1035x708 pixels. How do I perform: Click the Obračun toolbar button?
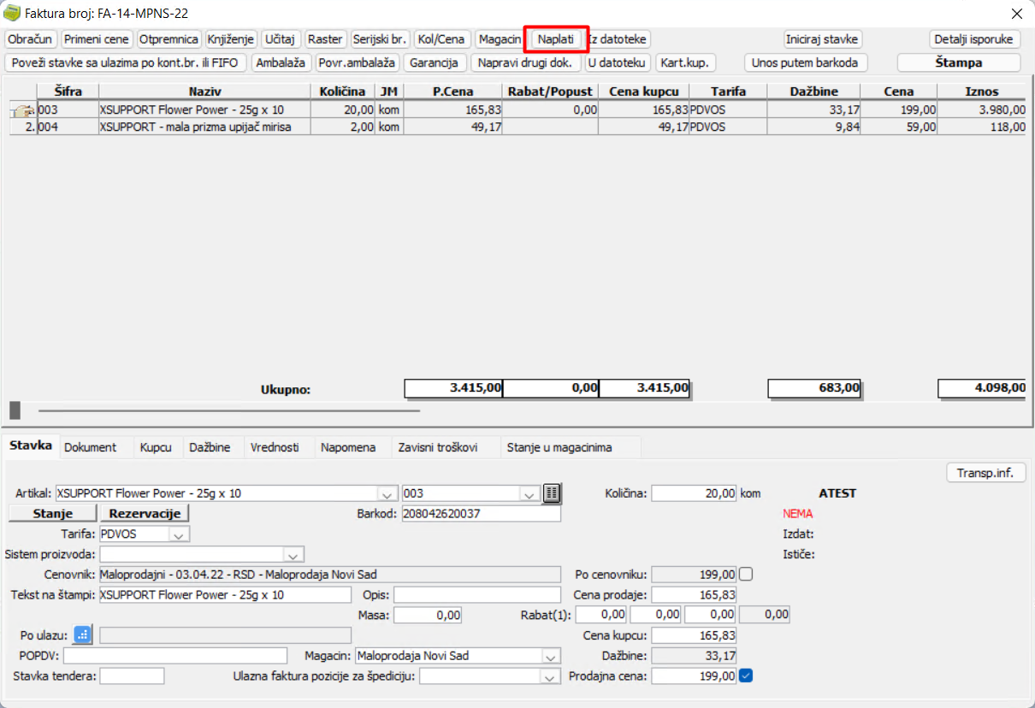[31, 39]
